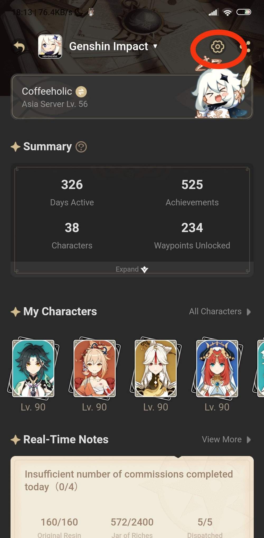Viewport: 264px width, 538px height.
Task: Tap the share icon at top right
Action: click(x=246, y=47)
